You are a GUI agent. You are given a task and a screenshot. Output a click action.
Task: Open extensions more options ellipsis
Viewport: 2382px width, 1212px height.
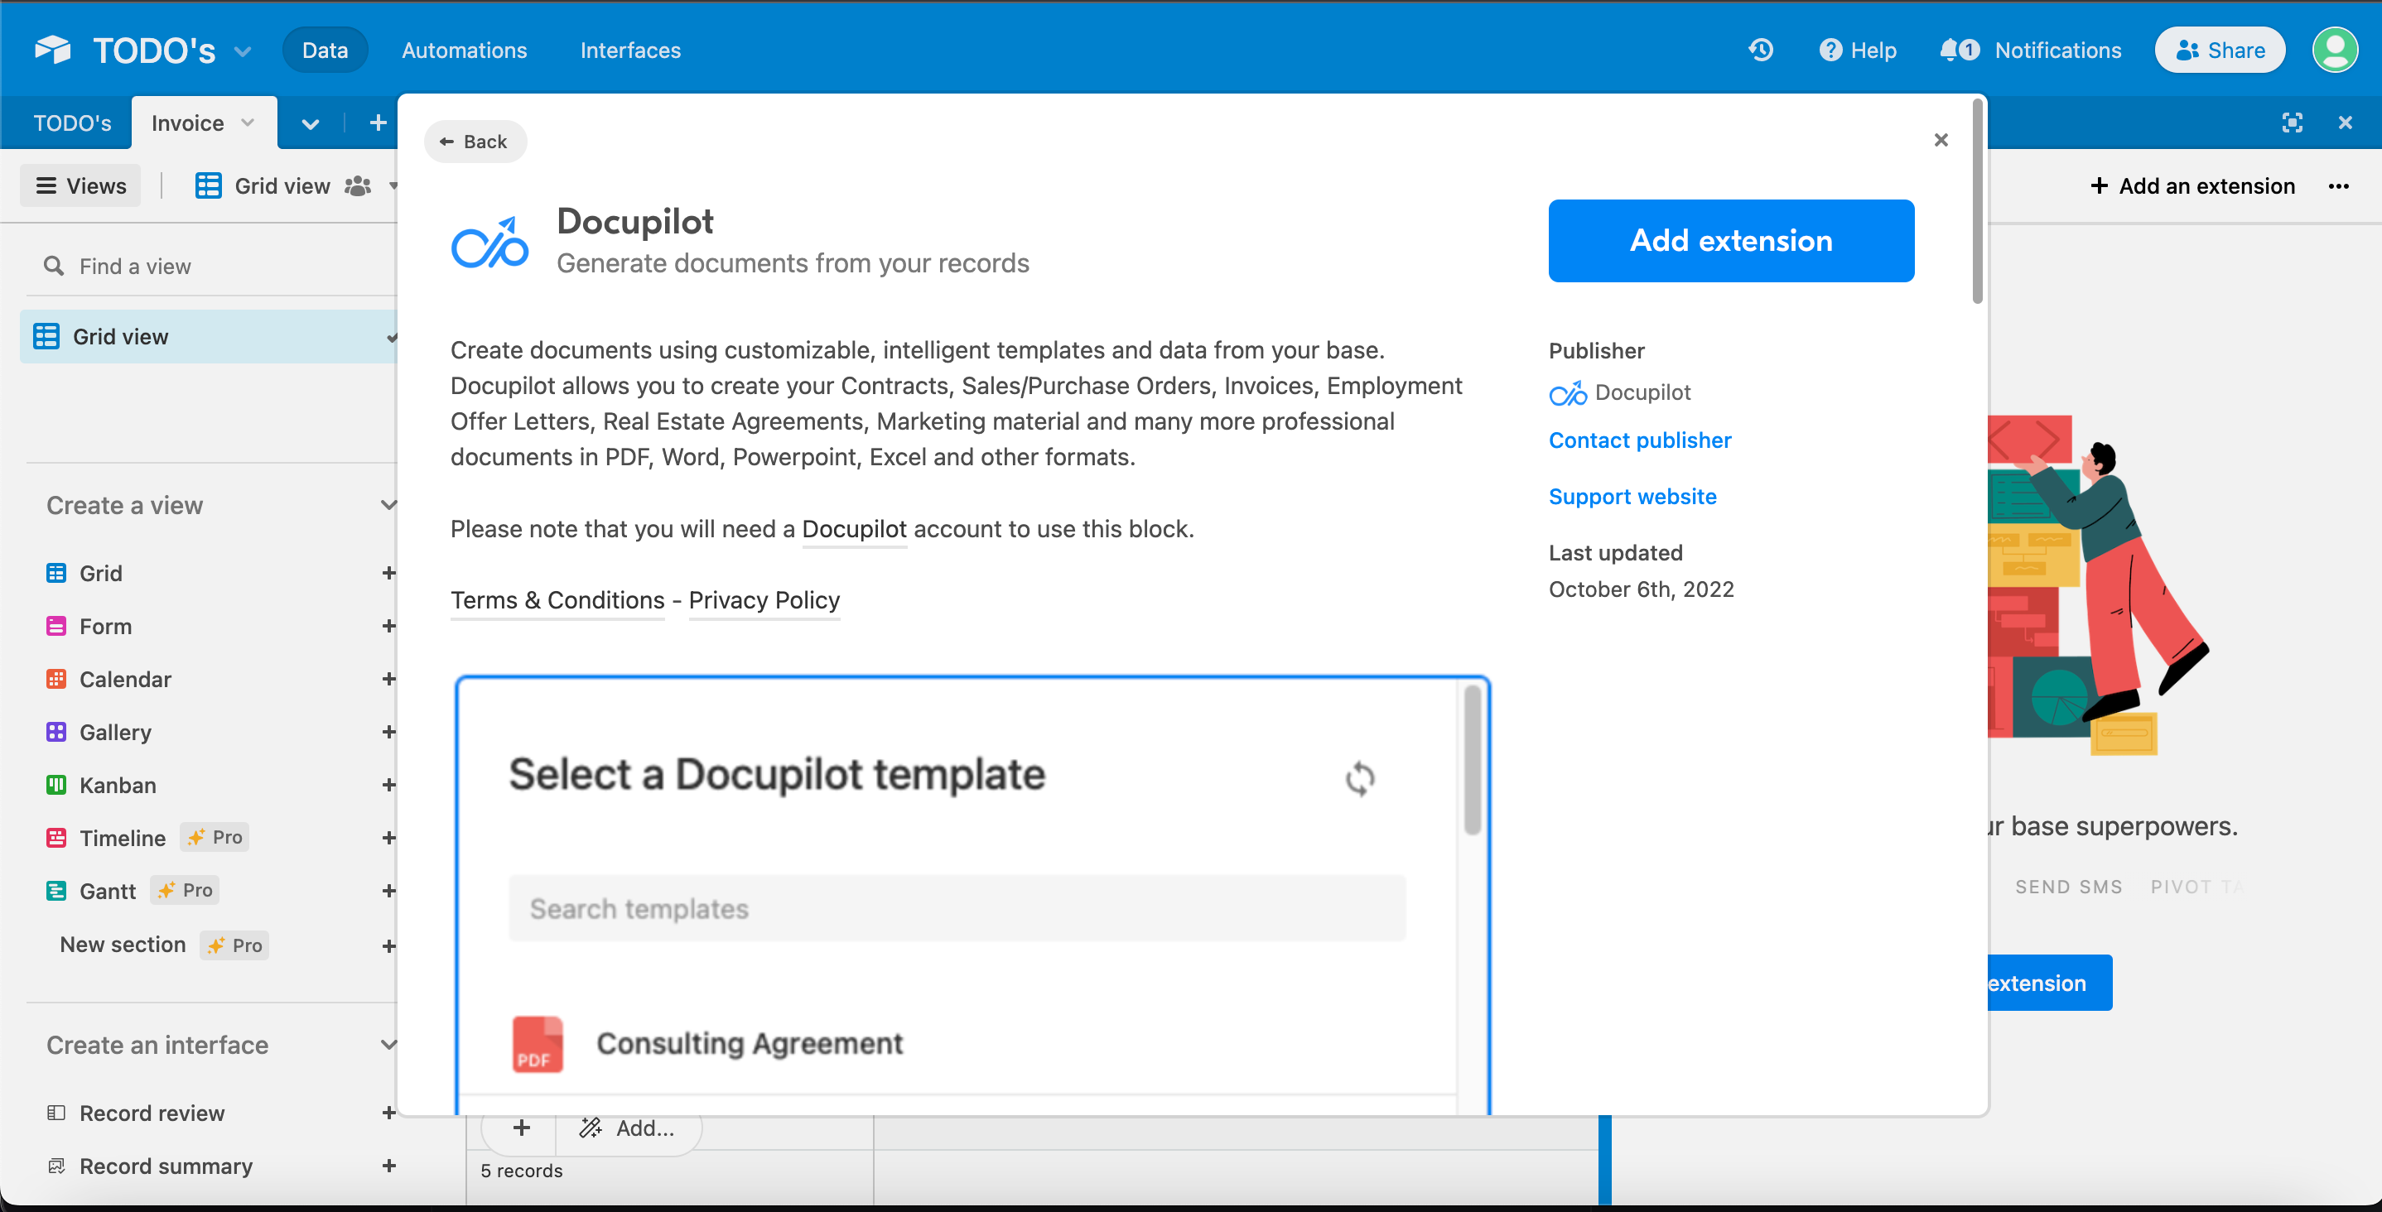click(x=2339, y=185)
